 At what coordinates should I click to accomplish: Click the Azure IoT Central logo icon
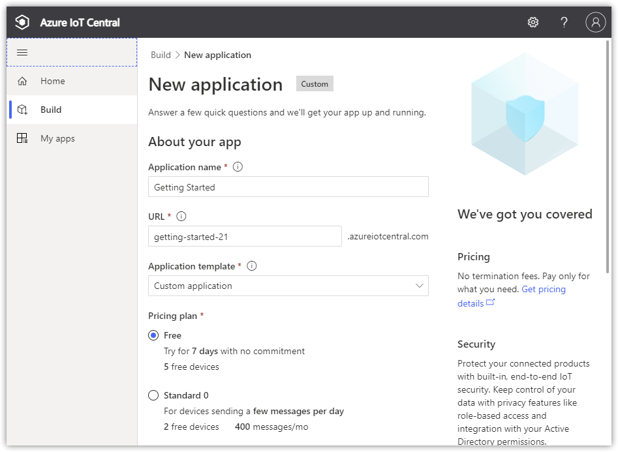22,22
